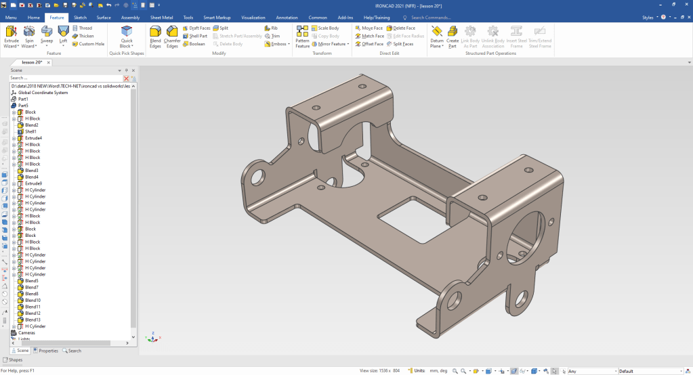The height and width of the screenshot is (375, 693).
Task: Activate the Shell Part tool
Action: [x=194, y=36]
